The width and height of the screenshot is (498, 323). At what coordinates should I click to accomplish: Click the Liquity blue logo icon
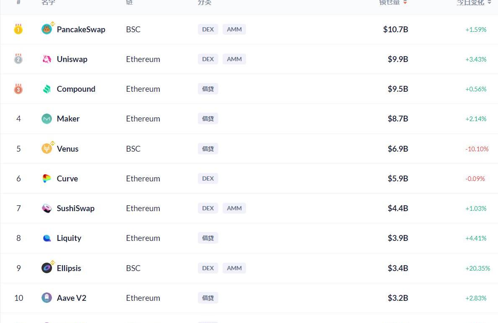click(x=47, y=238)
